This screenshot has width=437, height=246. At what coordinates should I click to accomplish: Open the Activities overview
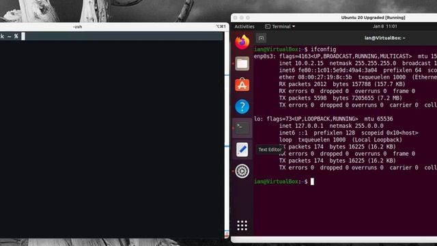click(x=244, y=27)
